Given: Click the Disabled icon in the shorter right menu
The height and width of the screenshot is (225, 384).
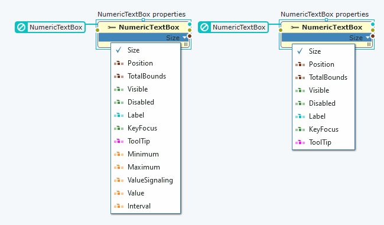Looking at the screenshot, I should [x=300, y=103].
